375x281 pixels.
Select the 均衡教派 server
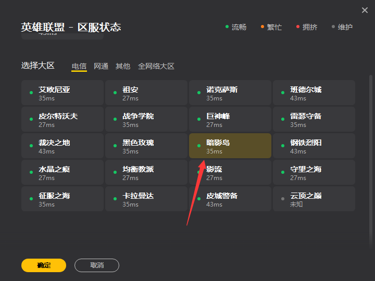pos(146,172)
